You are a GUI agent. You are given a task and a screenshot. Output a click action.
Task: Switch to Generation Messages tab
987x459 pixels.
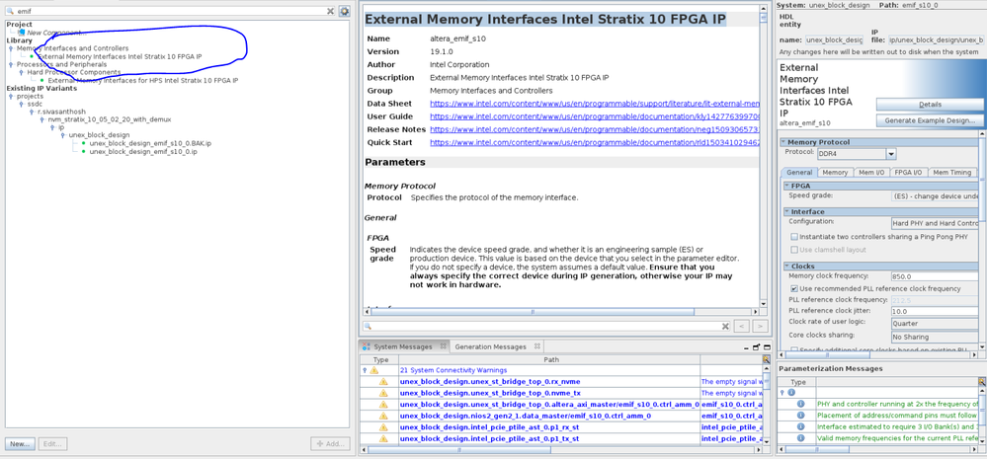click(489, 346)
